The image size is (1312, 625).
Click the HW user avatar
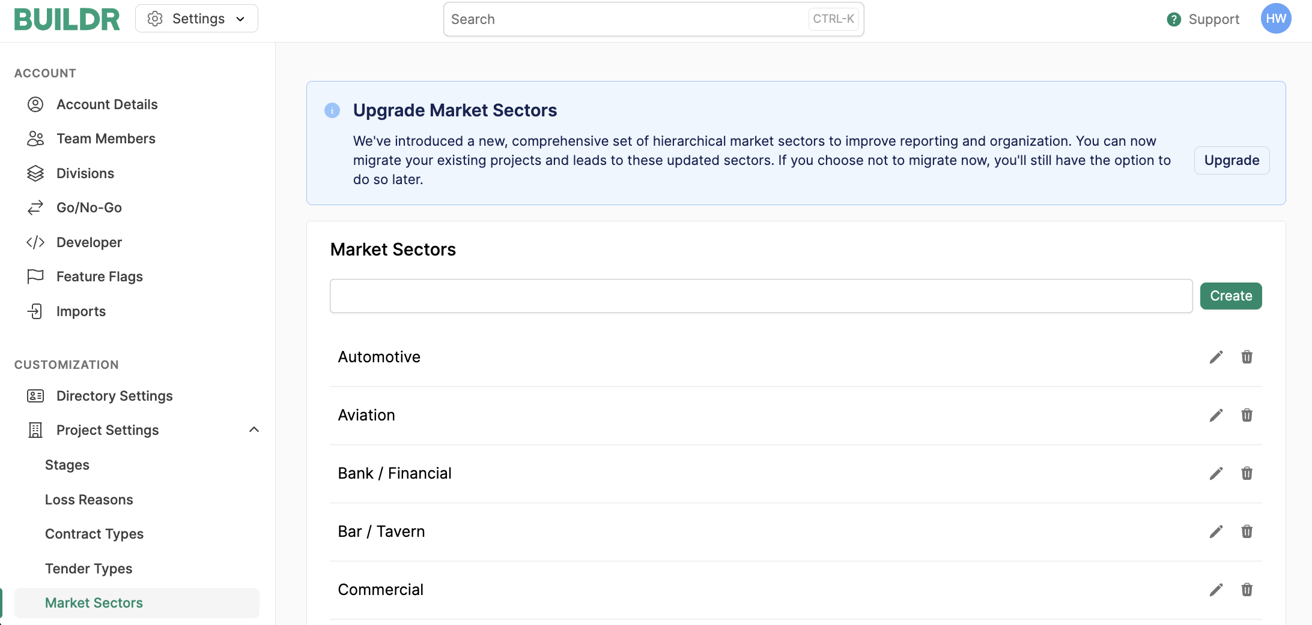(1275, 19)
